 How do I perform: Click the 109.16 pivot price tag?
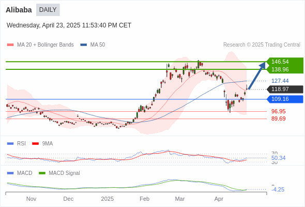pos(285,99)
